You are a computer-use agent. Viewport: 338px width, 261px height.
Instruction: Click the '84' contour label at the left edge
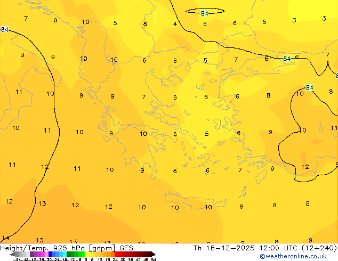4,29
